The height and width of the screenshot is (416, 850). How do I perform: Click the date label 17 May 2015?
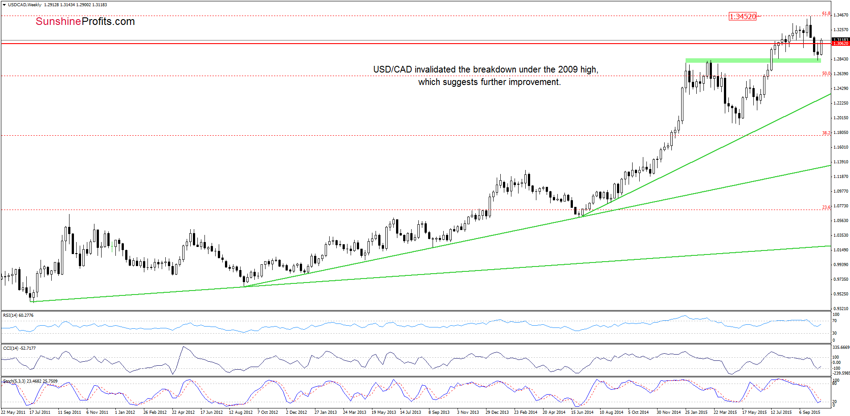(754, 412)
